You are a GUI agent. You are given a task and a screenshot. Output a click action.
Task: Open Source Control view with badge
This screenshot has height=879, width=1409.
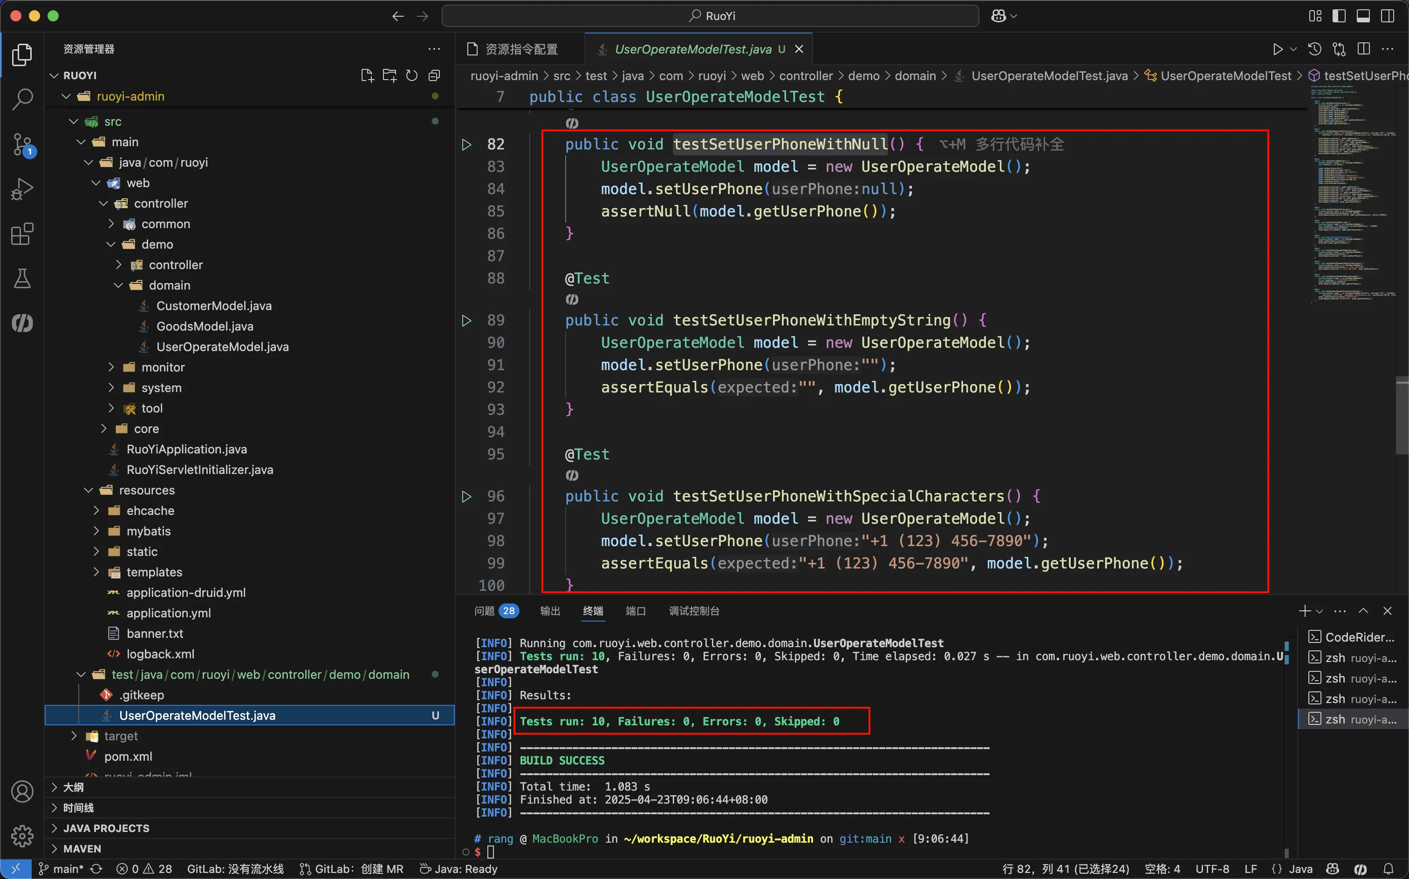point(22,144)
